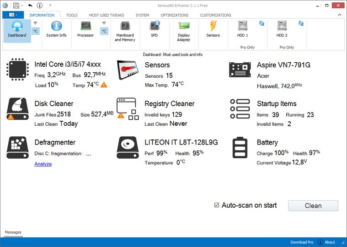
Task: Click the Download Pro link
Action: 302,242
